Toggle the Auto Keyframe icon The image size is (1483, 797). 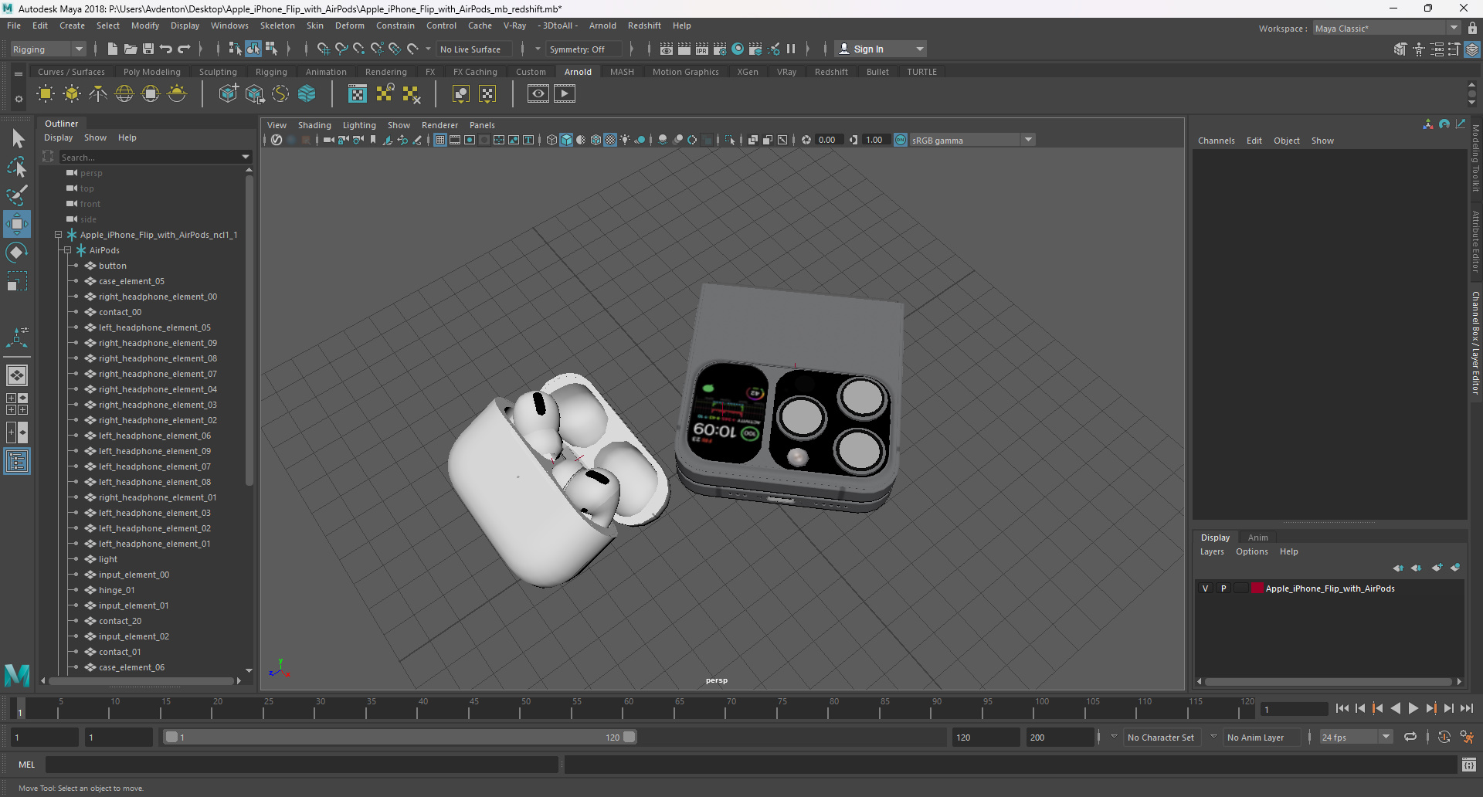point(1444,737)
